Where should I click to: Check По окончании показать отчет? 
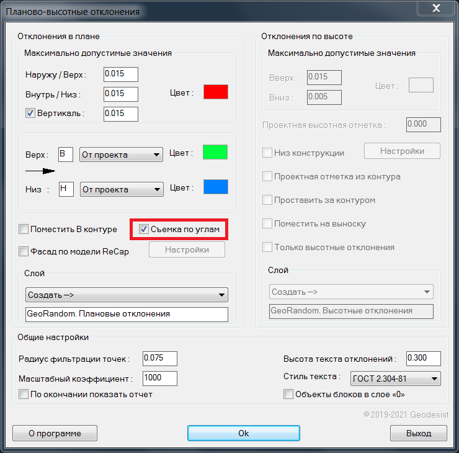(x=24, y=394)
